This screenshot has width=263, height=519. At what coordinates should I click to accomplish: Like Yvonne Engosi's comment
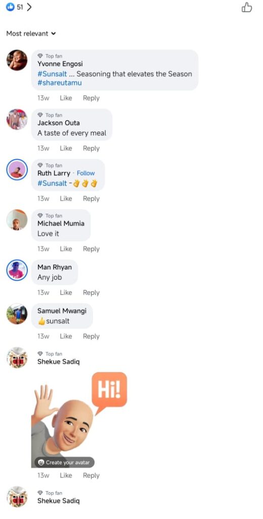pos(66,98)
